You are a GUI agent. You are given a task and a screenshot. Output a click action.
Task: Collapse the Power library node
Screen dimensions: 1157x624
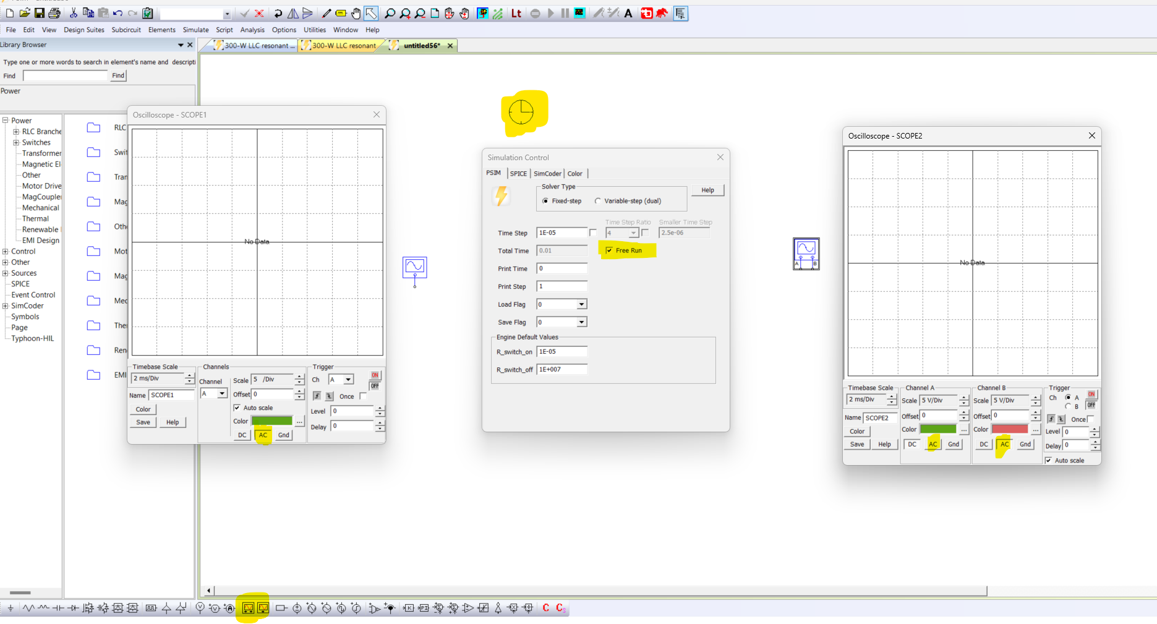point(5,121)
